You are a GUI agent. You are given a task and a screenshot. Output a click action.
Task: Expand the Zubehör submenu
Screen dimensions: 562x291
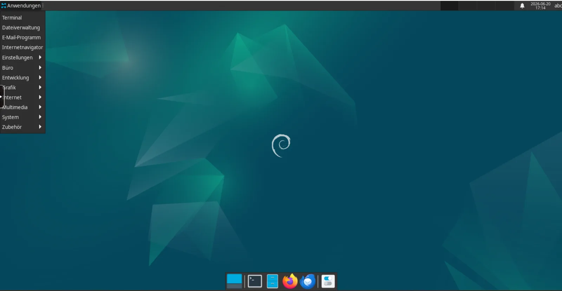pos(22,127)
